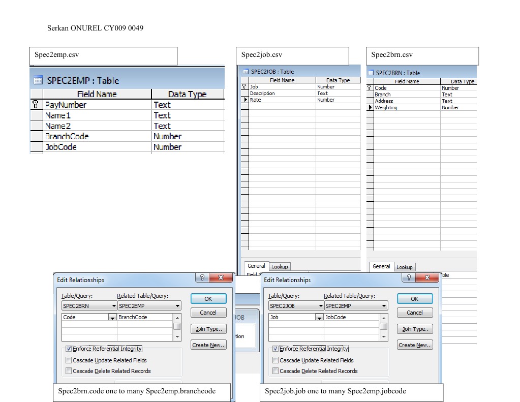Enable Cascade Update Related Fields in SPEC2BRN dialog

tap(68, 360)
